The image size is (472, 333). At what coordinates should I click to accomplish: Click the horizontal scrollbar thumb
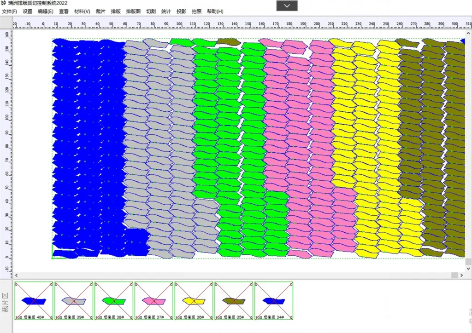pyautogui.click(x=454, y=276)
